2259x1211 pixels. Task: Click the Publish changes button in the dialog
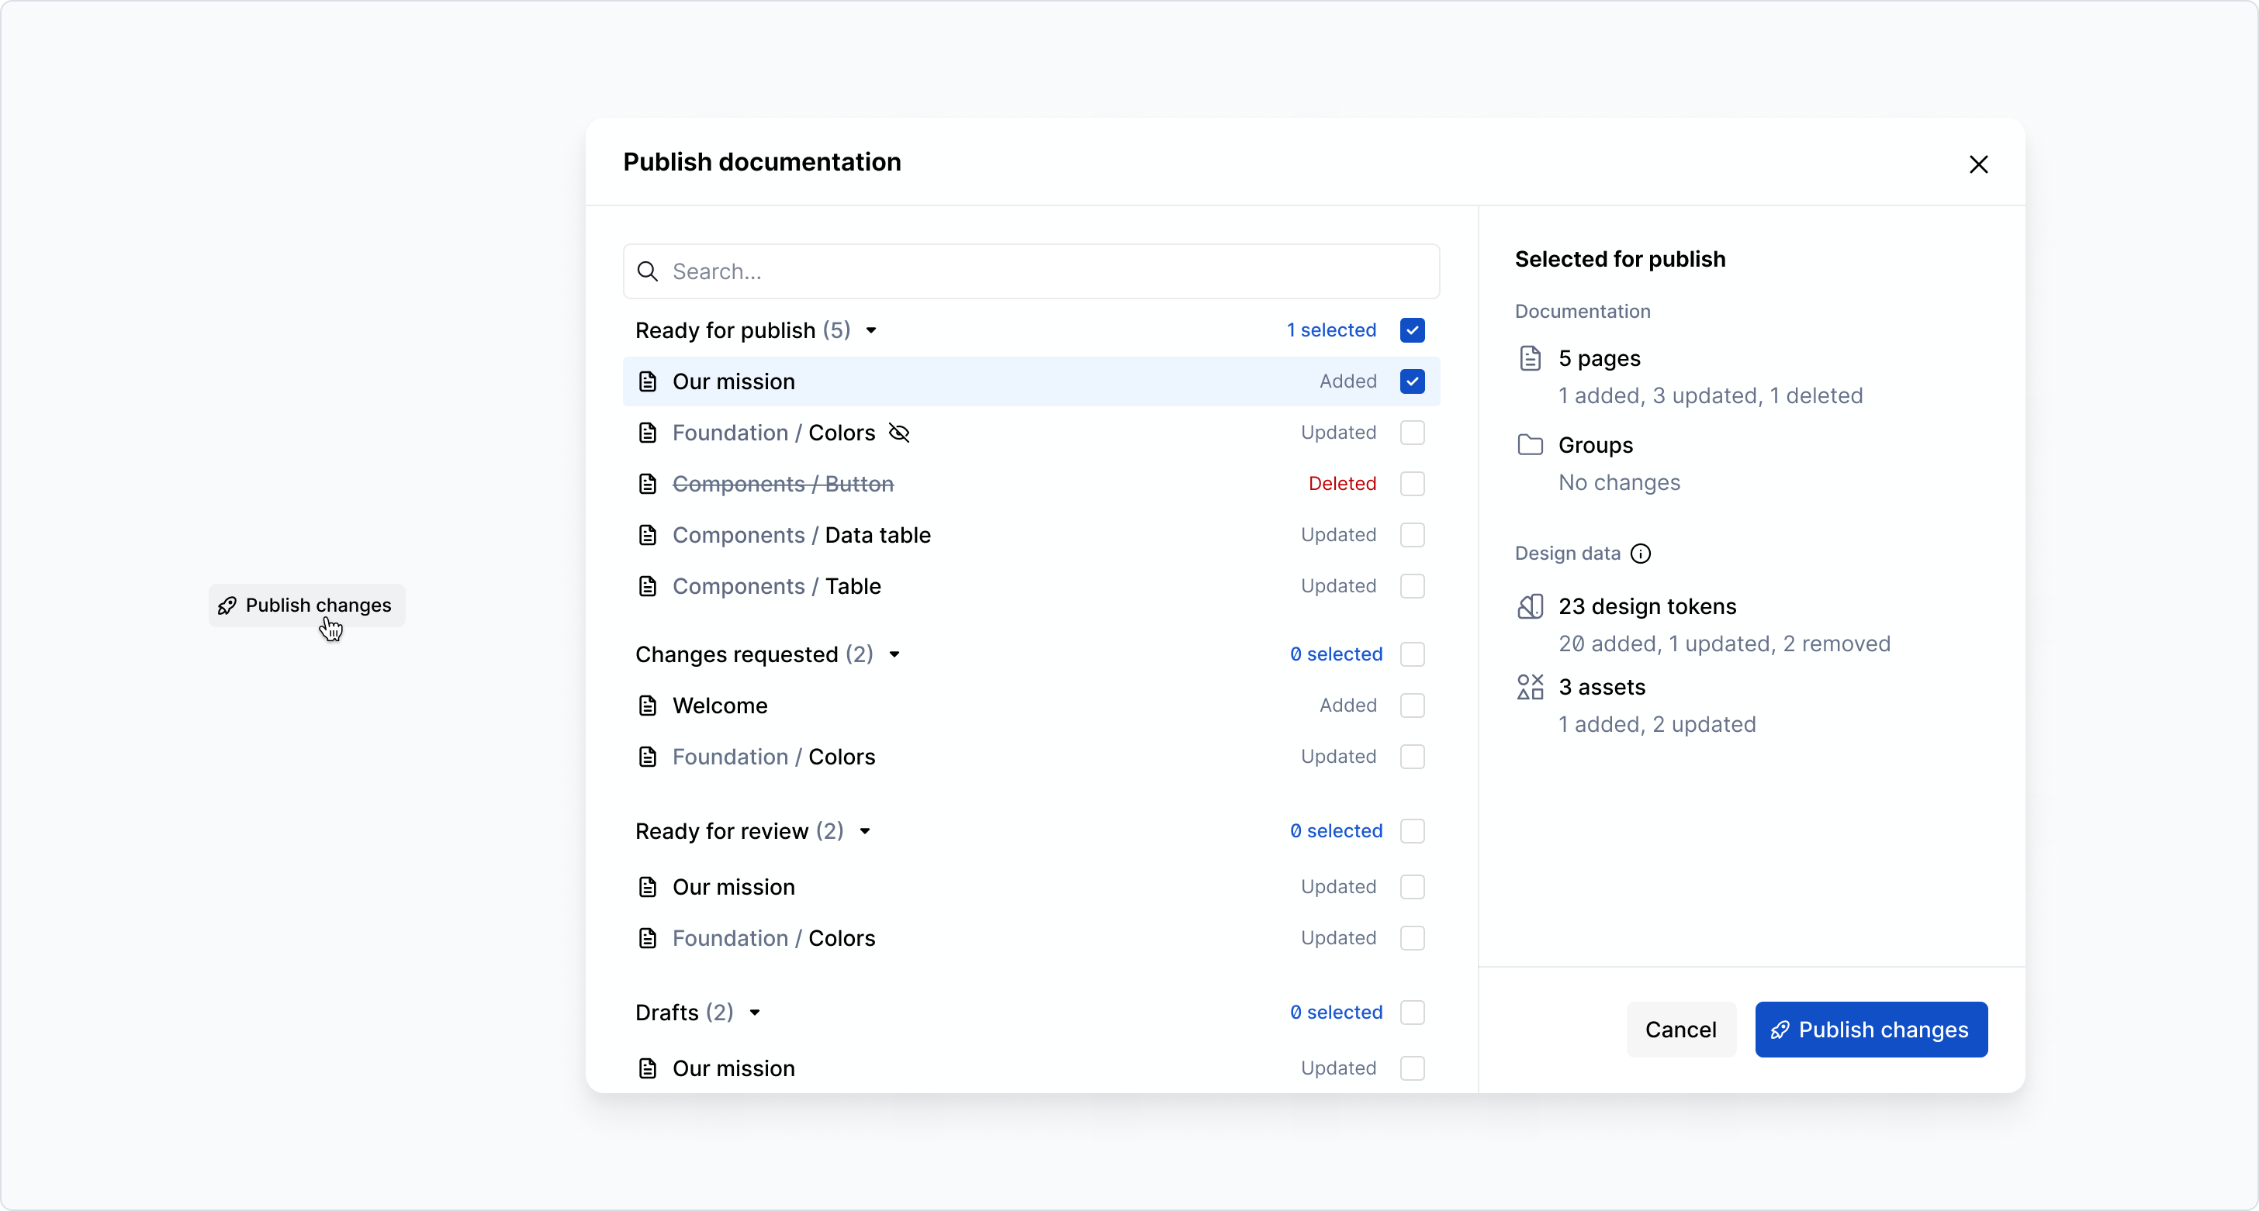click(1870, 1030)
